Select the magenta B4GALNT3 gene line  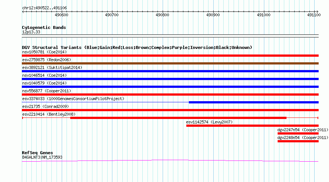coord(170,161)
